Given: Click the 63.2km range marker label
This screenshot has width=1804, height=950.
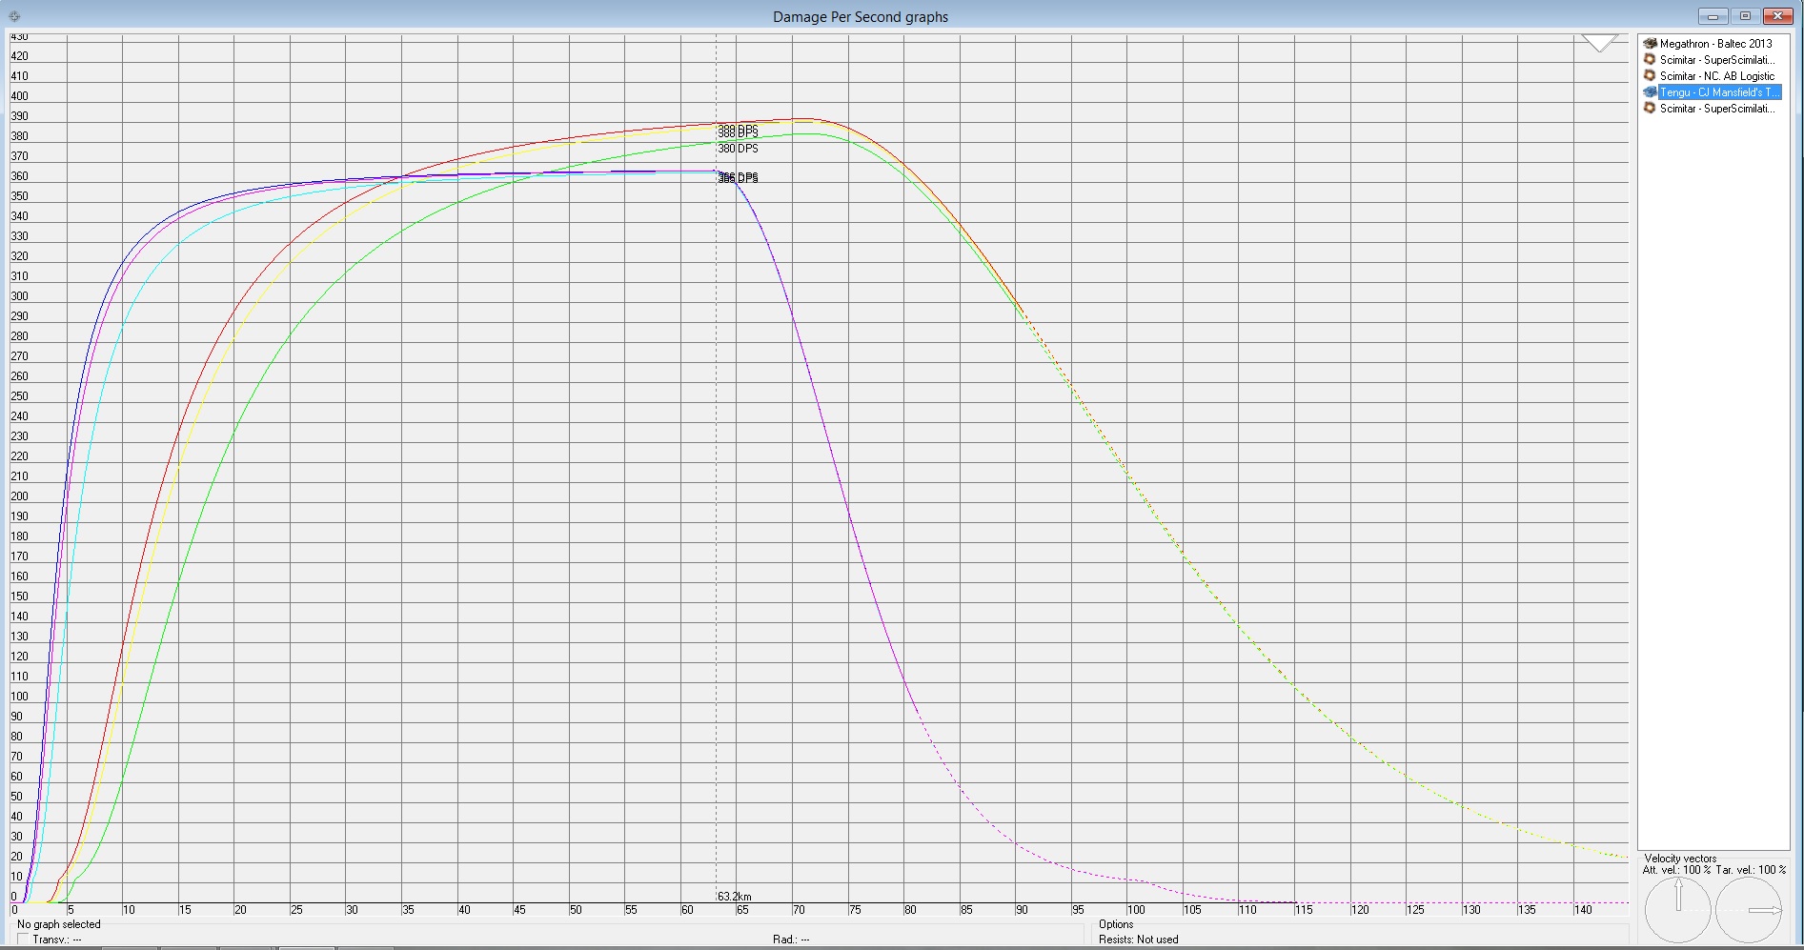Looking at the screenshot, I should tap(734, 897).
